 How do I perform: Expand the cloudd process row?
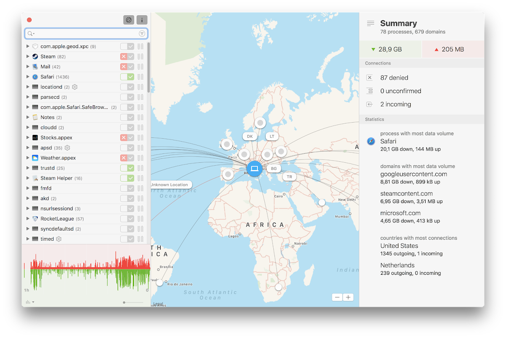(x=28, y=127)
